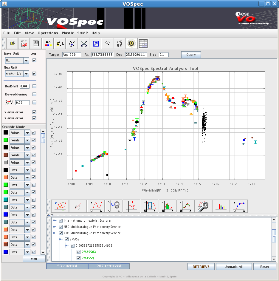279x281 pixels.
Task: Open the Plastic menu
Action: pos(68,33)
